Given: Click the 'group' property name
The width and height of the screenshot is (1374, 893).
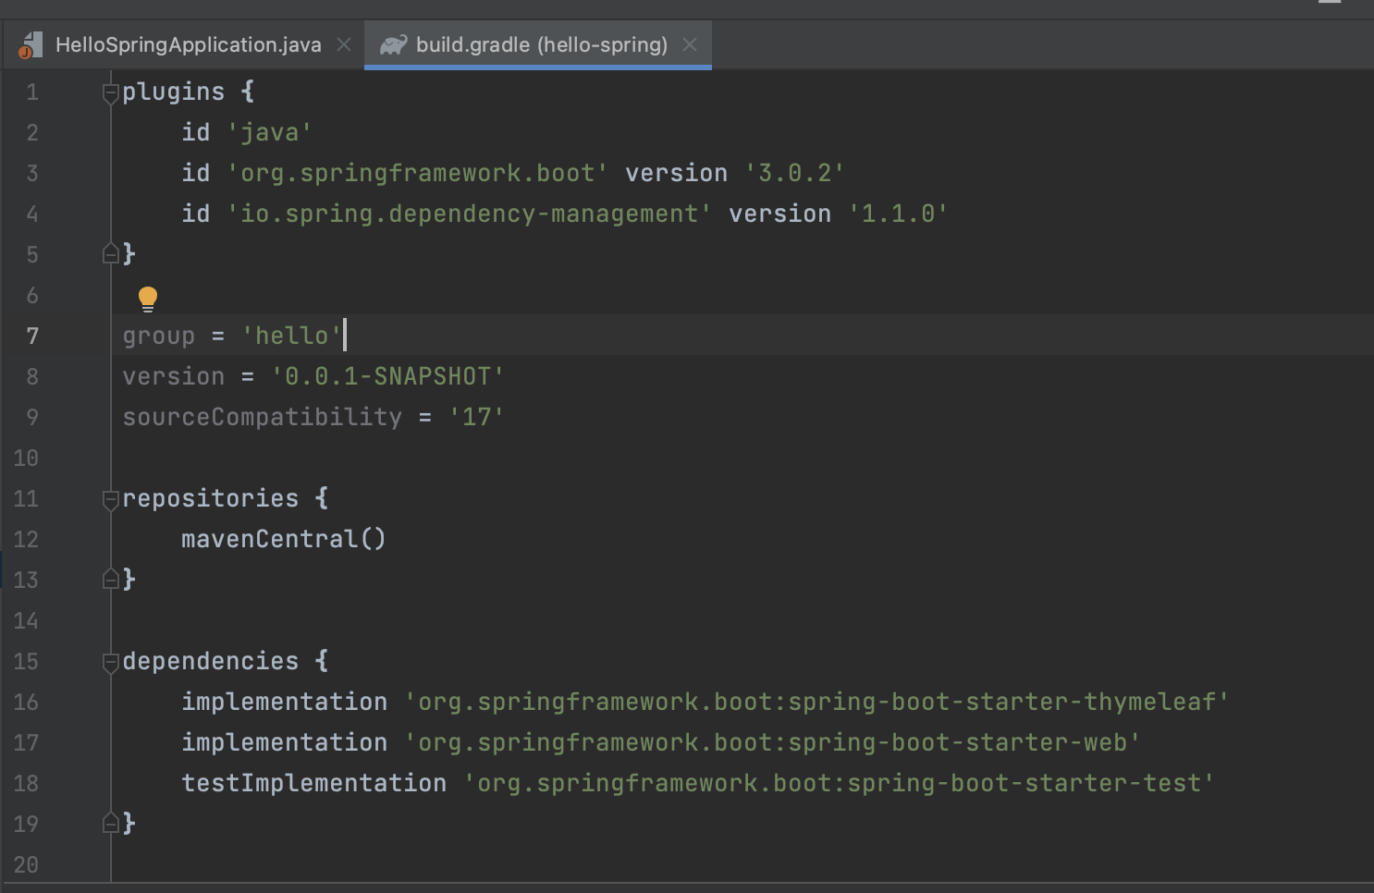Looking at the screenshot, I should pos(159,336).
